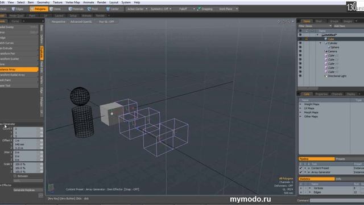Click the Add Item button

coord(340,26)
